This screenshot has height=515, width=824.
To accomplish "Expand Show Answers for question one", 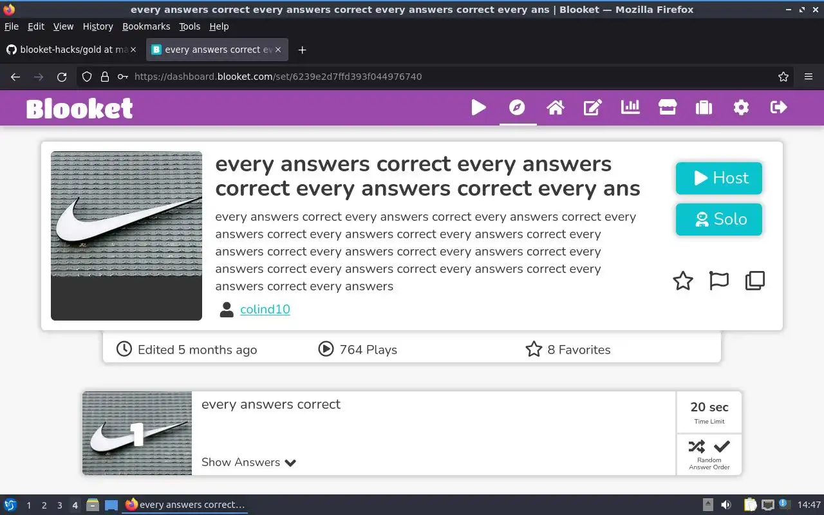I will 248,462.
